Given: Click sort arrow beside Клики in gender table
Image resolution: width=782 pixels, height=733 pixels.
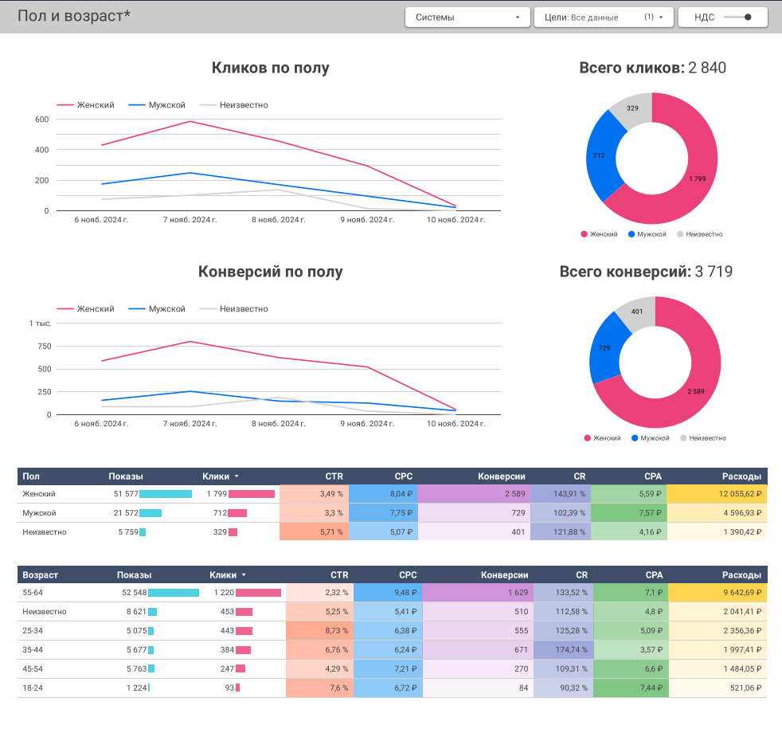Looking at the screenshot, I should click(x=236, y=476).
